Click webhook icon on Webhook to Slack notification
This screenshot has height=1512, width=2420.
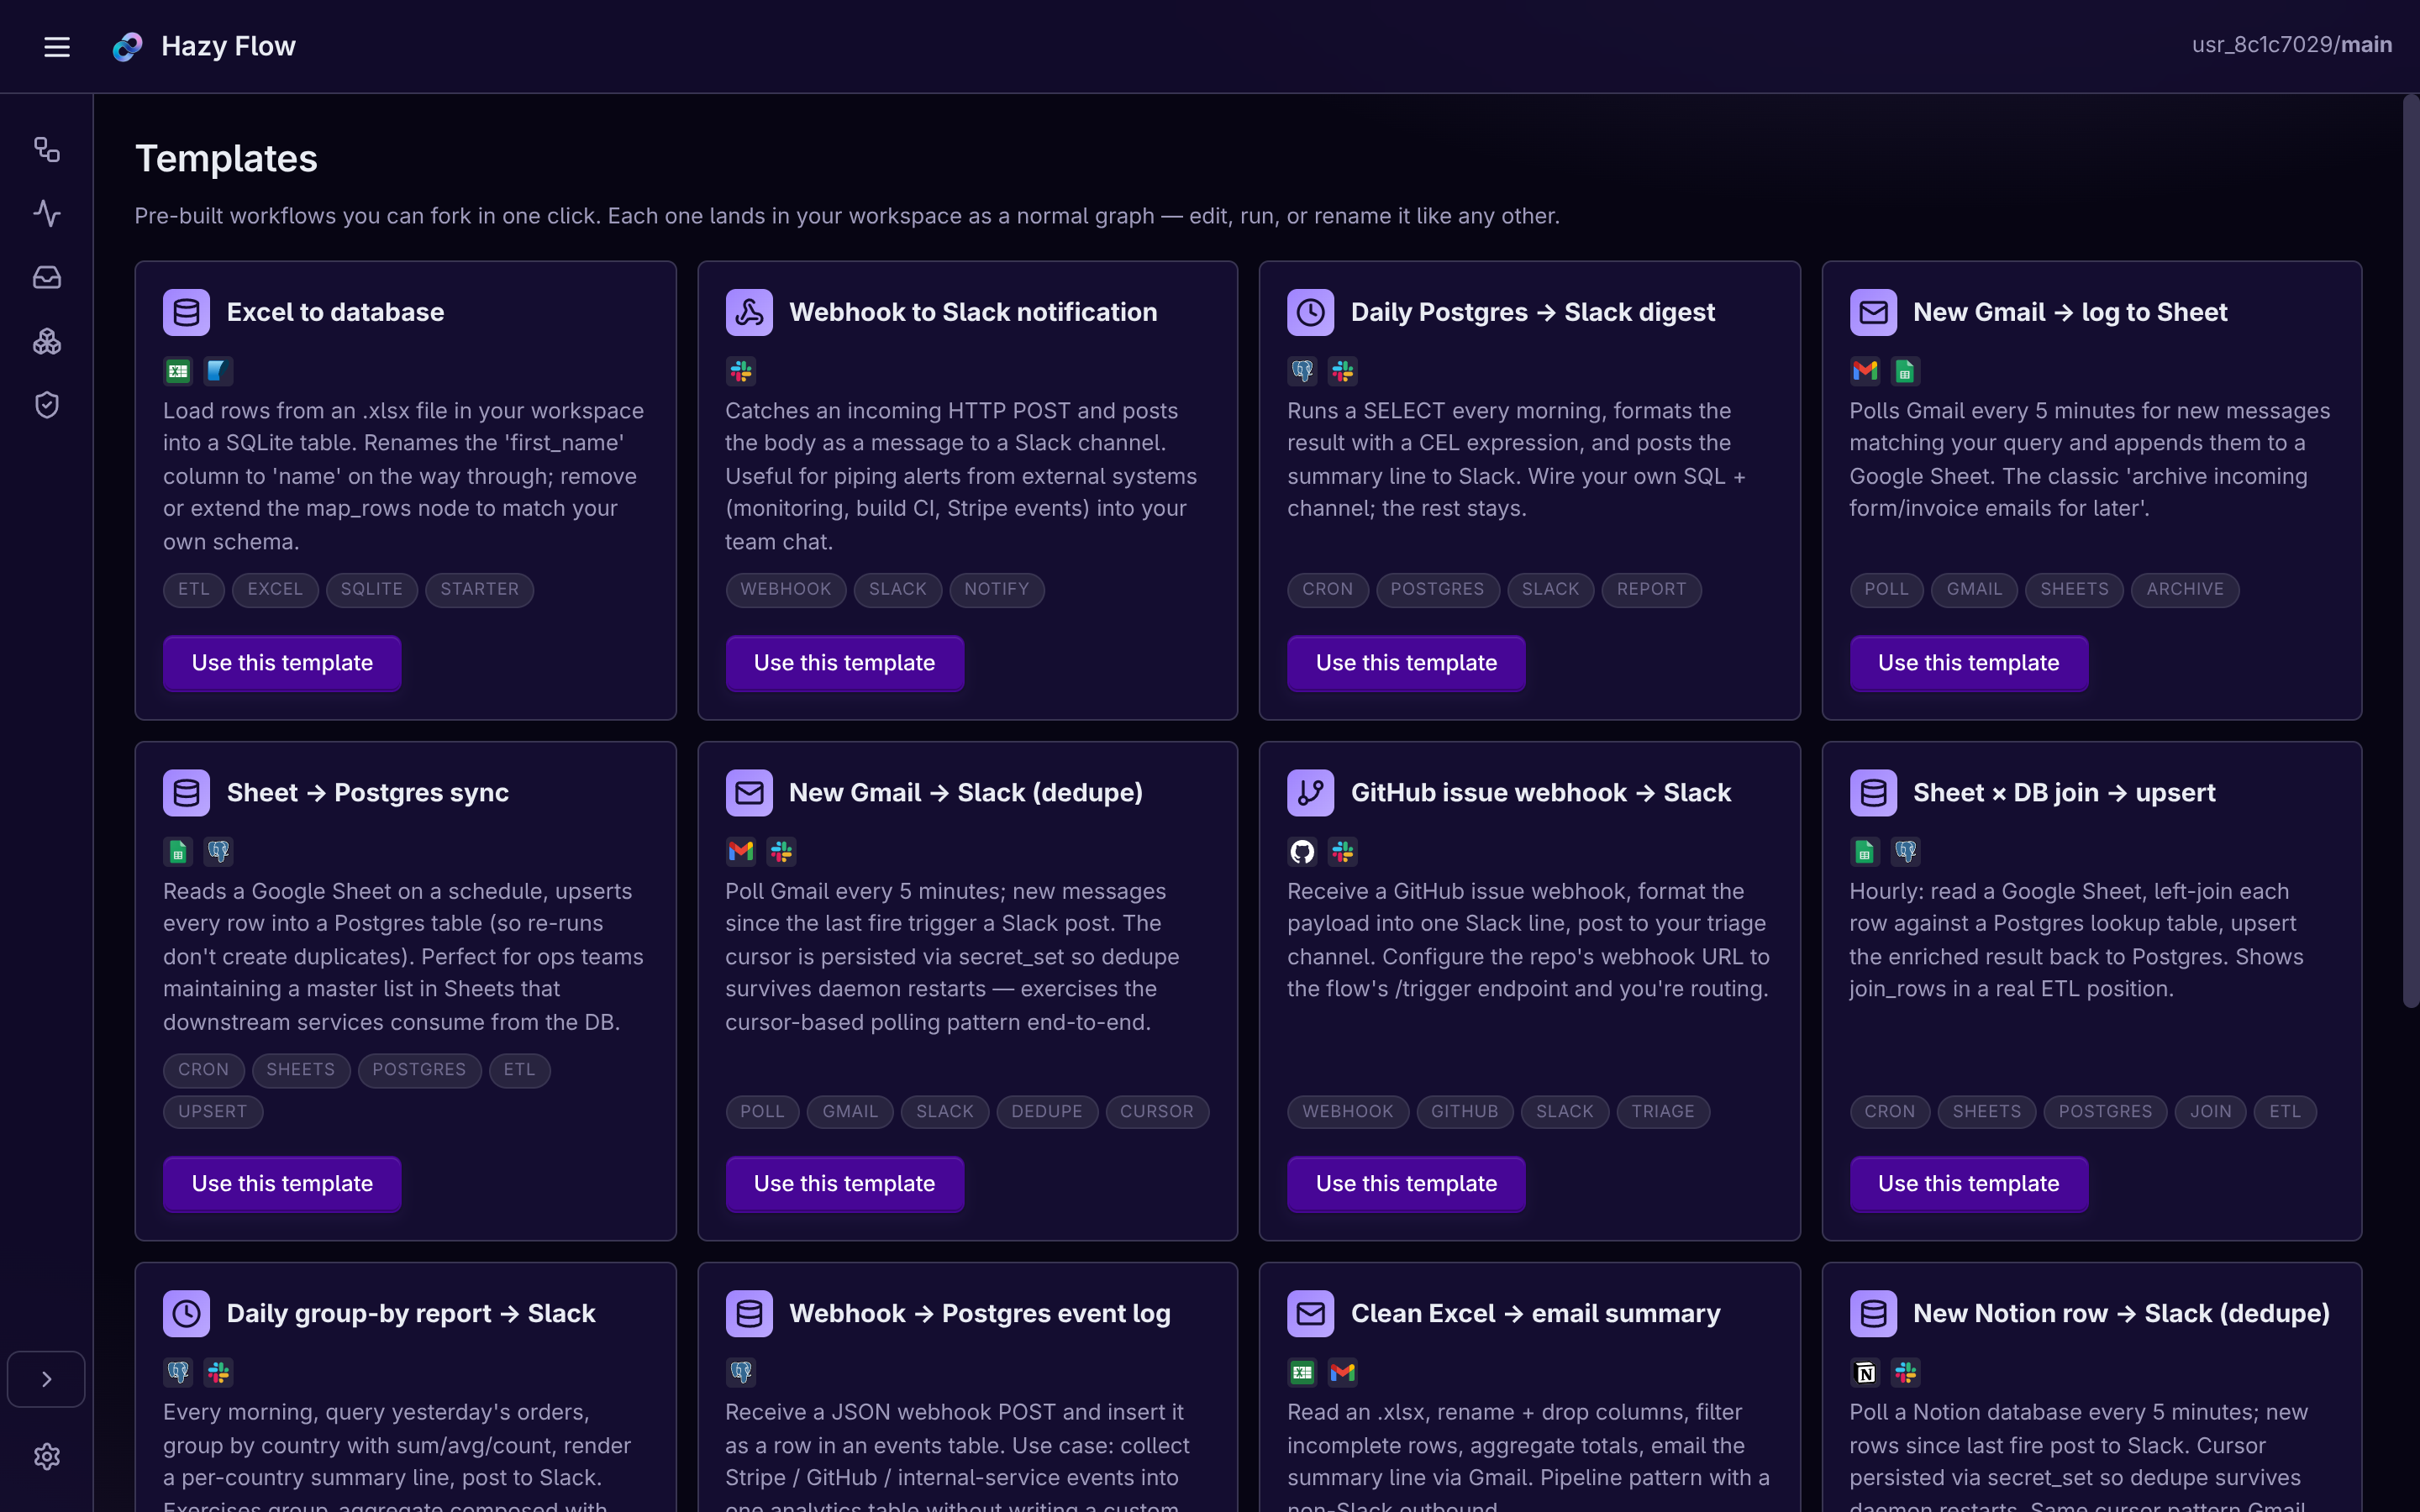(749, 312)
